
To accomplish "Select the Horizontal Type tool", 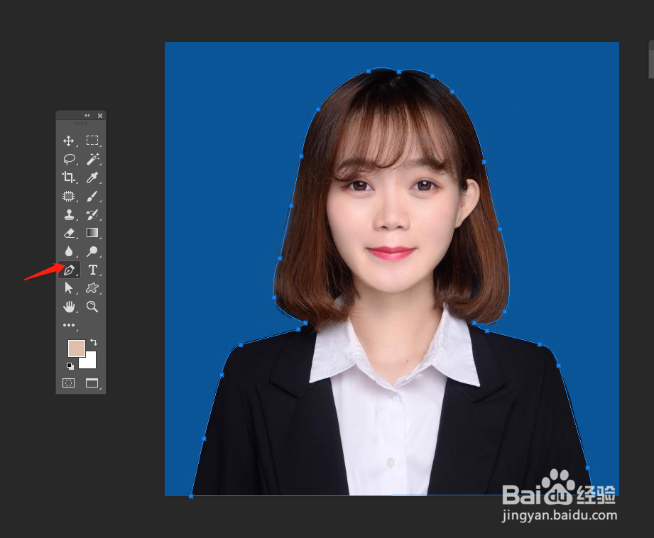I will coord(92,270).
